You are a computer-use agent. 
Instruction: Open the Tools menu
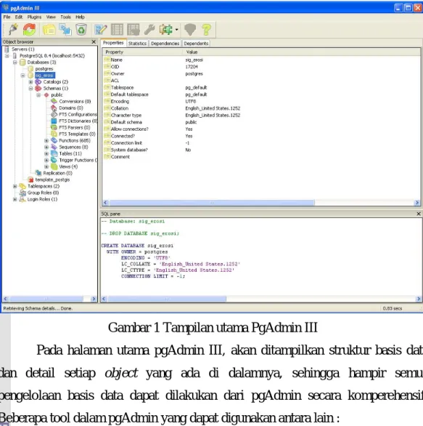(x=65, y=17)
